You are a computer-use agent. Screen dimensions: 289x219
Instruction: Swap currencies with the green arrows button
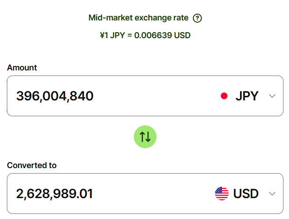(x=145, y=137)
